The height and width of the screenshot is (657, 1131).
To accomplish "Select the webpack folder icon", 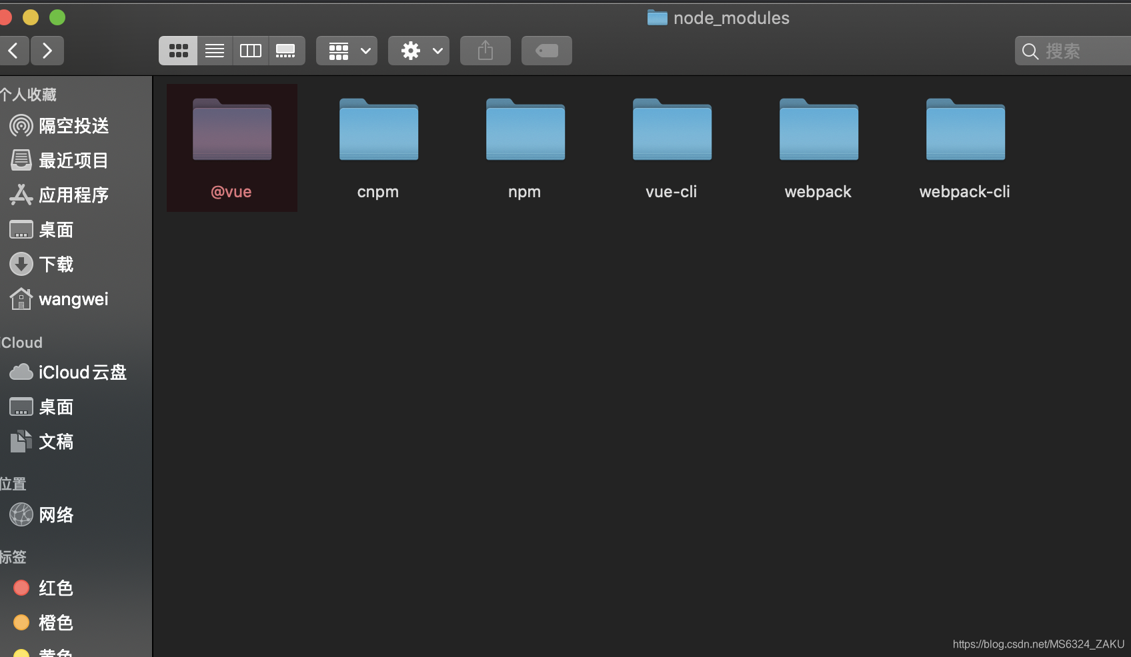I will click(x=819, y=129).
